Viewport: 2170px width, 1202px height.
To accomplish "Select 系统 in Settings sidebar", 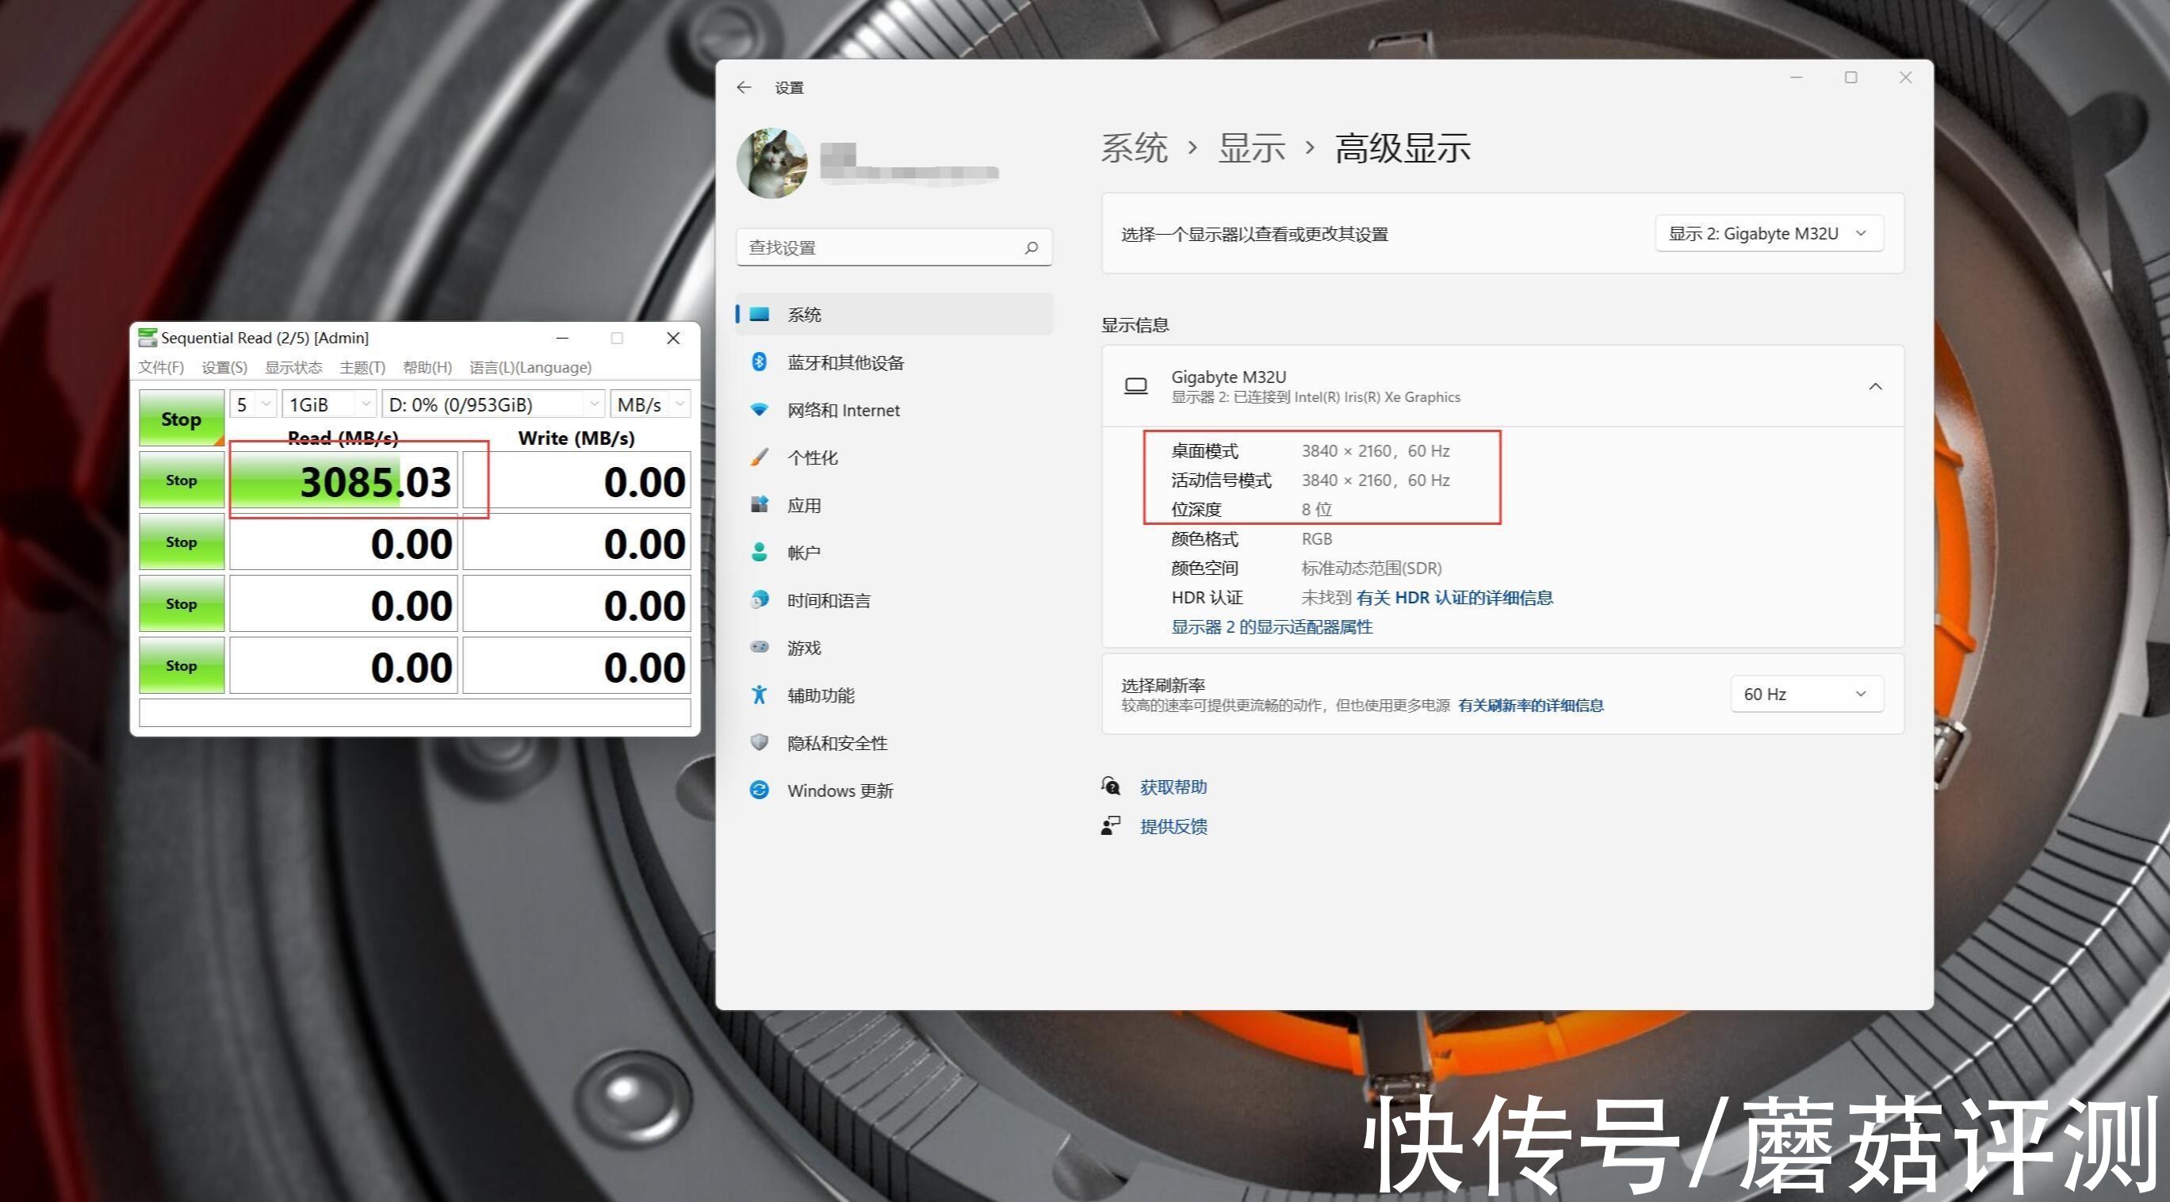I will click(x=894, y=314).
